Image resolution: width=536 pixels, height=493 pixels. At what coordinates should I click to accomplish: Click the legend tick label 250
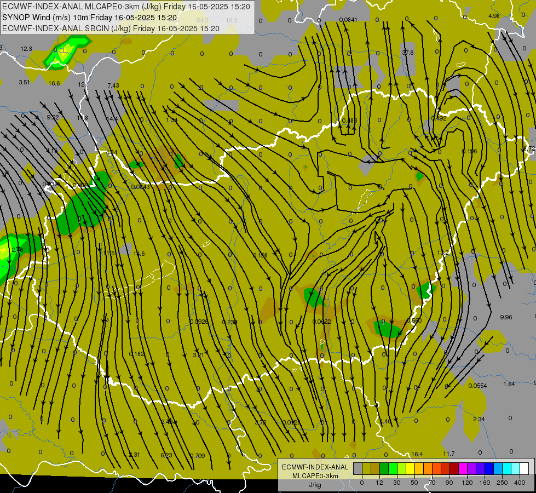click(502, 483)
